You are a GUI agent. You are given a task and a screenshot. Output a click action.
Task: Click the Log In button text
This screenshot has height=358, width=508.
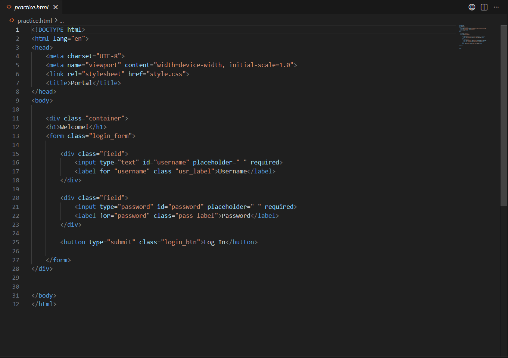coord(215,242)
